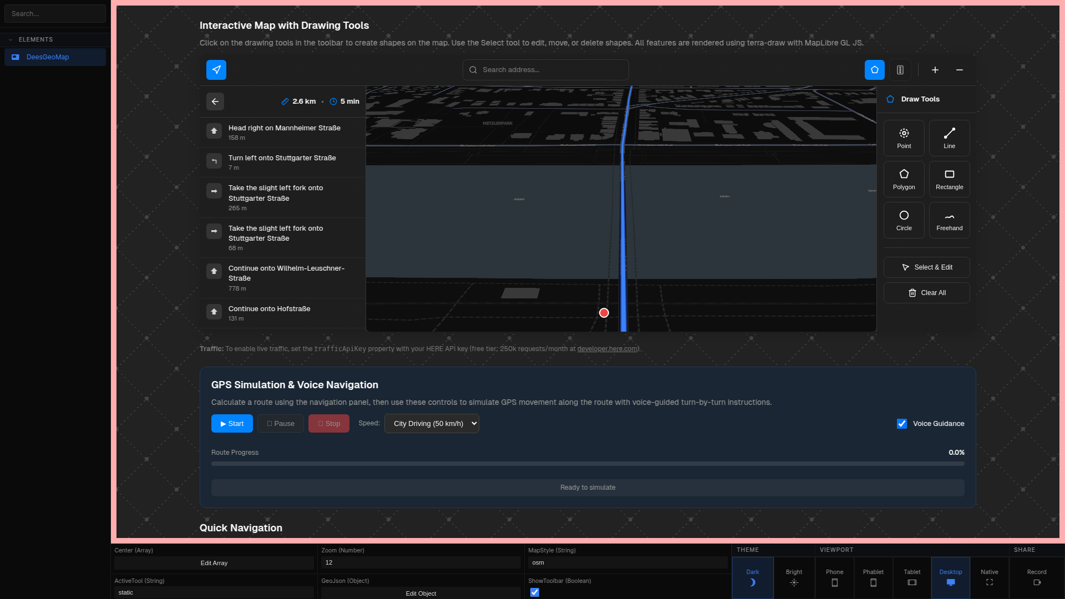This screenshot has width=1065, height=599.
Task: Click the back arrow in route panel
Action: (x=215, y=101)
